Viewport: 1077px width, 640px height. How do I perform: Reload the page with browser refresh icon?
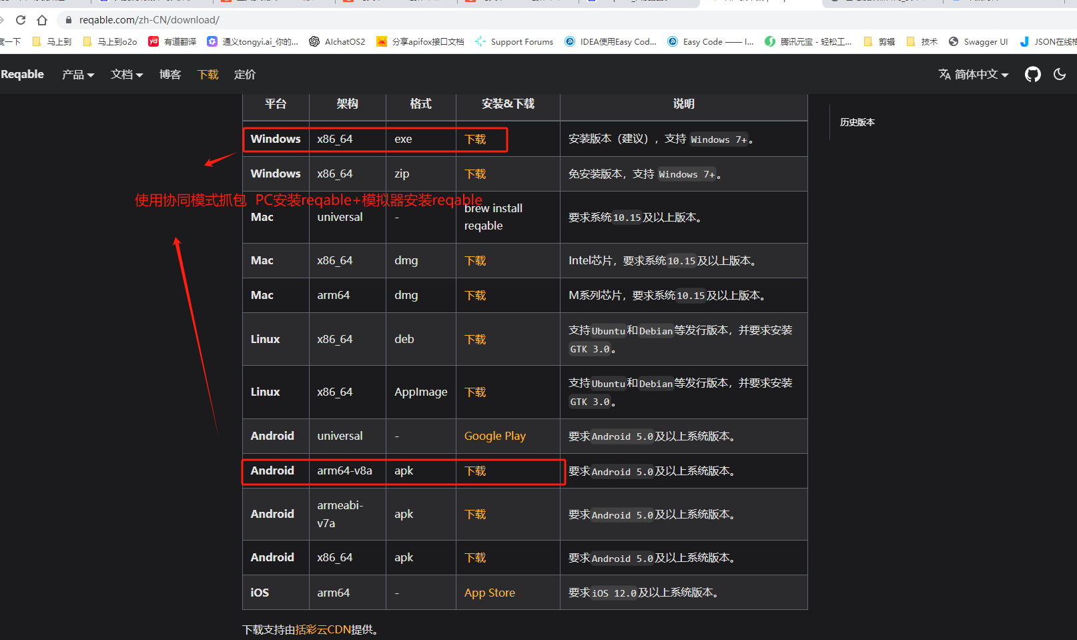coord(21,20)
